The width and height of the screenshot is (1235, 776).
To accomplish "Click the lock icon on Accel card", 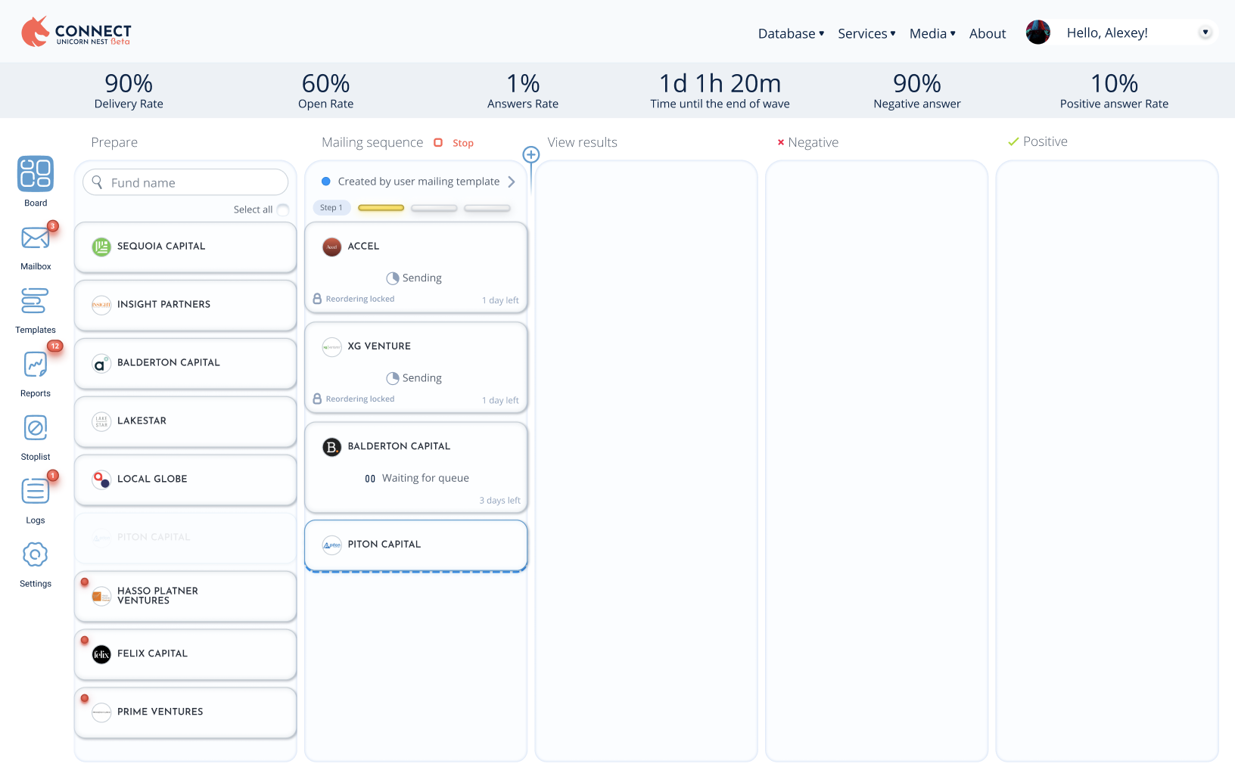I will [318, 299].
